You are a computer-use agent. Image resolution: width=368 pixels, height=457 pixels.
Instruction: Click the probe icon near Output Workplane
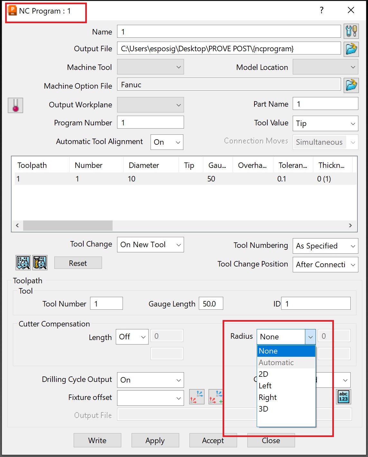pos(15,105)
